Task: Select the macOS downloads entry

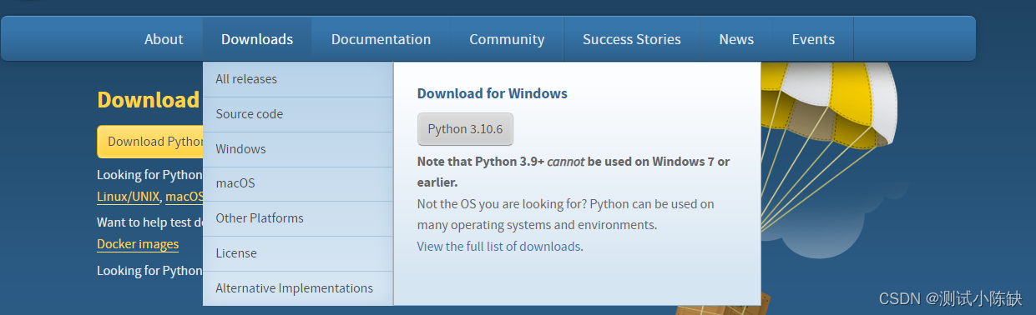Action: [x=298, y=183]
